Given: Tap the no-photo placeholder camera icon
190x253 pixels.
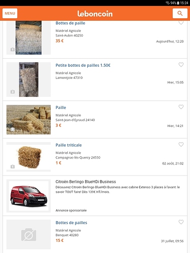Looking at the screenshot, I should (x=28, y=234).
